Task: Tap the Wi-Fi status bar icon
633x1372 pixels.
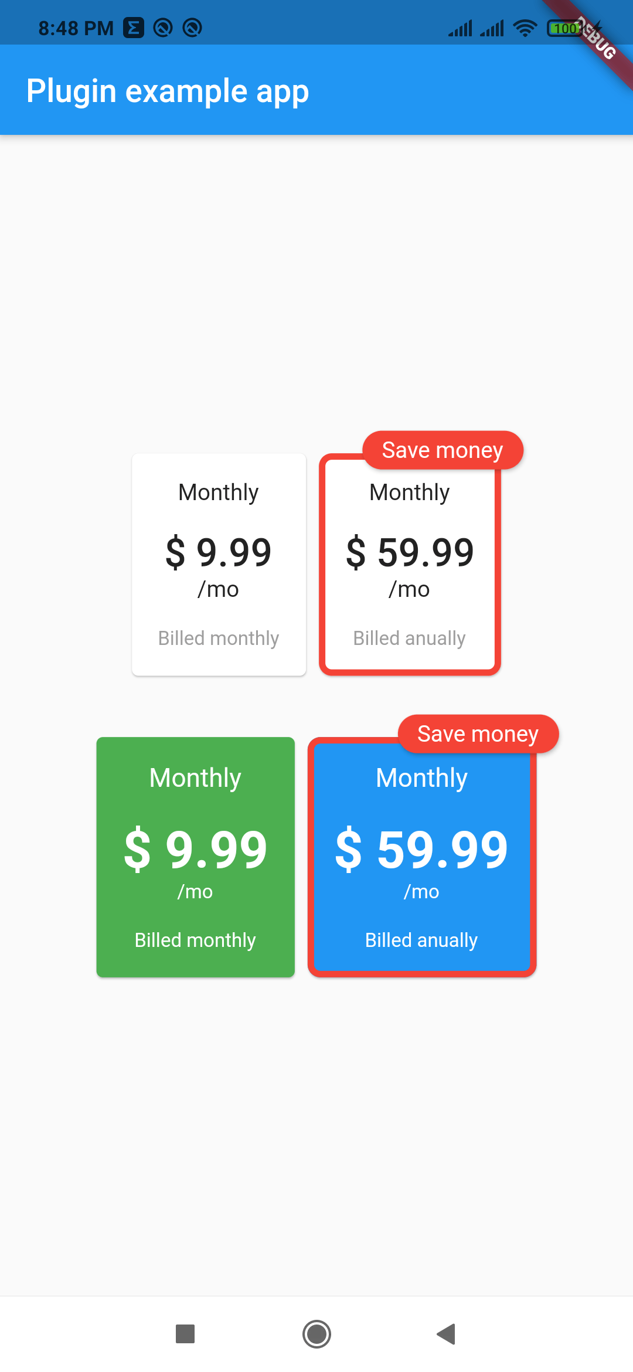Action: click(523, 28)
